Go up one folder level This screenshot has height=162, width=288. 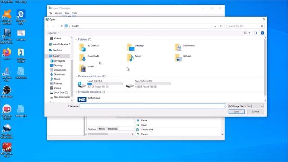pyautogui.click(x=62, y=26)
